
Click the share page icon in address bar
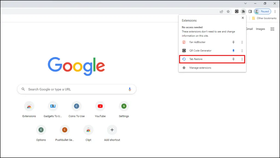[x=221, y=12]
